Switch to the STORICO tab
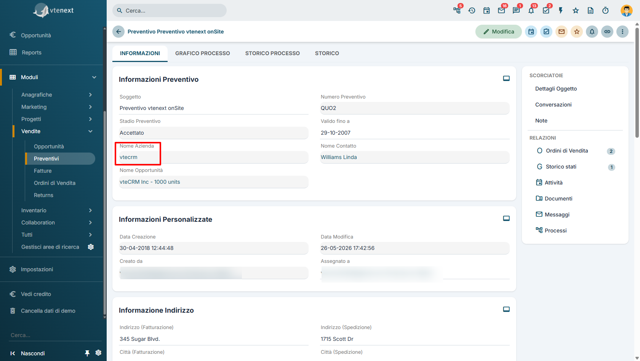The width and height of the screenshot is (640, 361). pos(327,53)
